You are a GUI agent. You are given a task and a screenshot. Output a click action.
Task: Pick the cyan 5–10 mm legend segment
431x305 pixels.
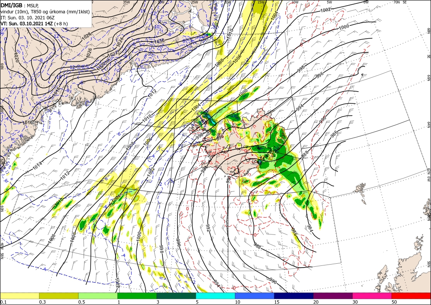coord(215,296)
